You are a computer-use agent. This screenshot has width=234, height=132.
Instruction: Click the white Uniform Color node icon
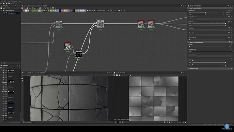[26, 11]
